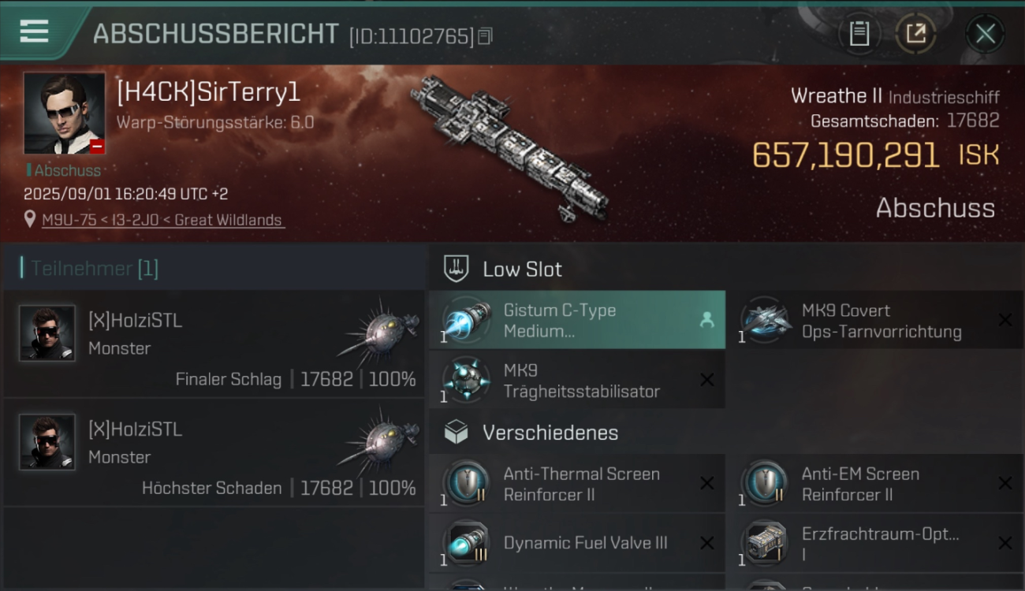Close the Abschussbericht window
Viewport: 1025px width, 591px height.
(985, 34)
